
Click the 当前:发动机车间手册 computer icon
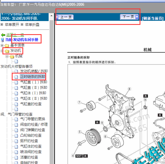[x=2, y=40]
